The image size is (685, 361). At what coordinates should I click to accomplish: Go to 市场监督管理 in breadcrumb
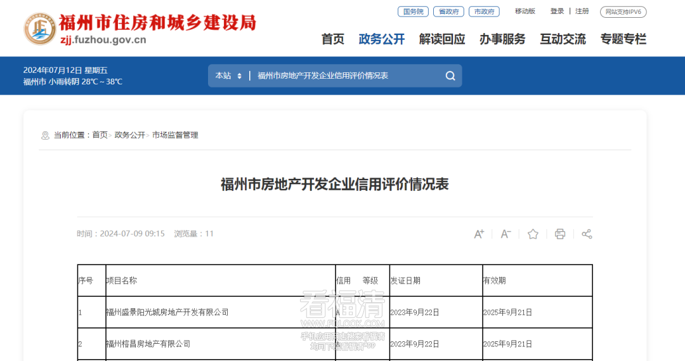[175, 135]
